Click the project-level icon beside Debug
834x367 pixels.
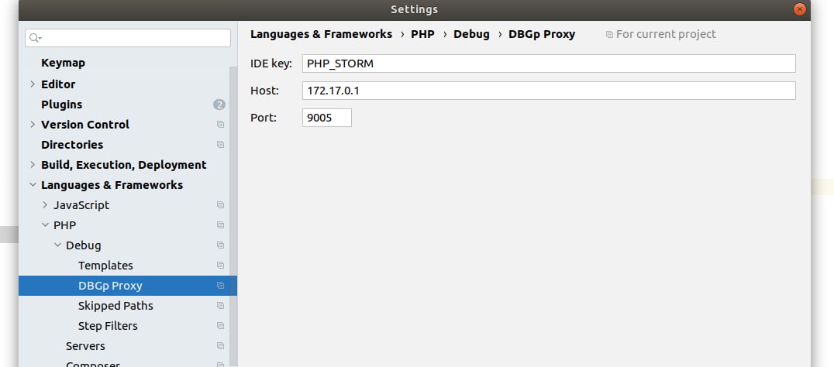[x=220, y=245]
